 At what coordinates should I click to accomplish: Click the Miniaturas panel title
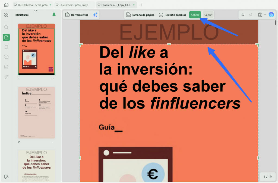click(x=22, y=15)
